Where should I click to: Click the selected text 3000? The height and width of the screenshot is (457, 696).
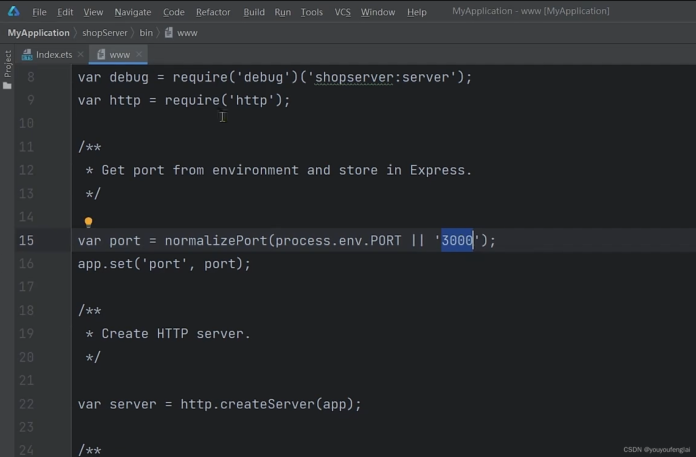point(457,240)
